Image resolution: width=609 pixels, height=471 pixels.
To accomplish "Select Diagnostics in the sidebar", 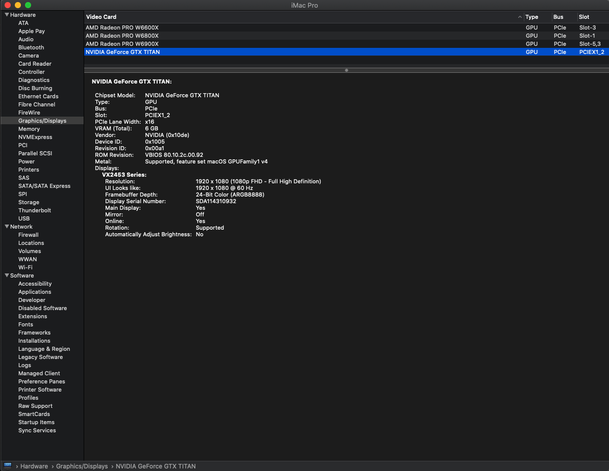I will (34, 80).
